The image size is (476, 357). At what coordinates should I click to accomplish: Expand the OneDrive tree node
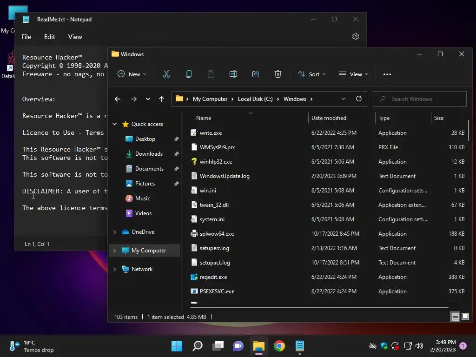(115, 232)
